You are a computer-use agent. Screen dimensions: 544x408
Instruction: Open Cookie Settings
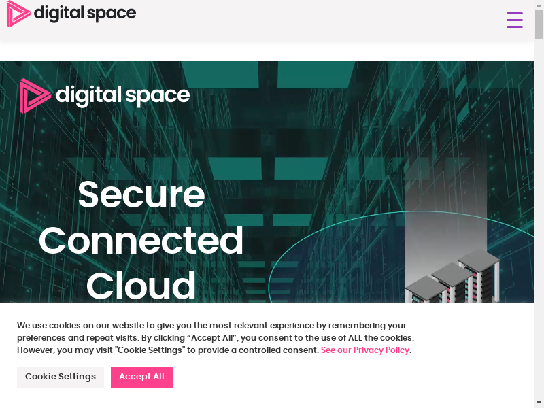coord(61,377)
